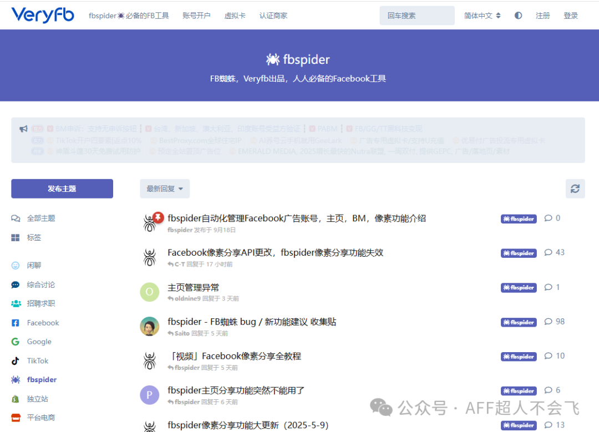Click the 发布主题 button

(62, 189)
